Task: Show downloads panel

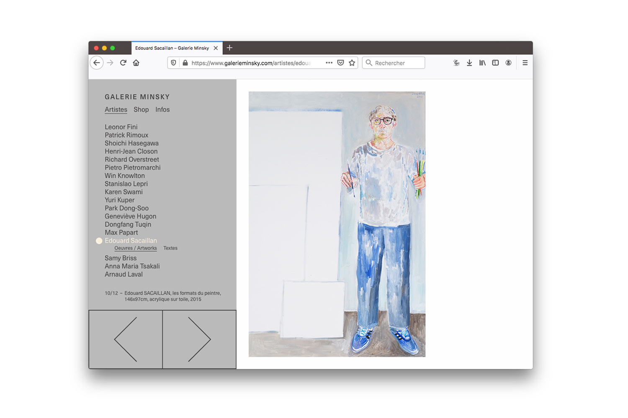Action: (x=469, y=63)
